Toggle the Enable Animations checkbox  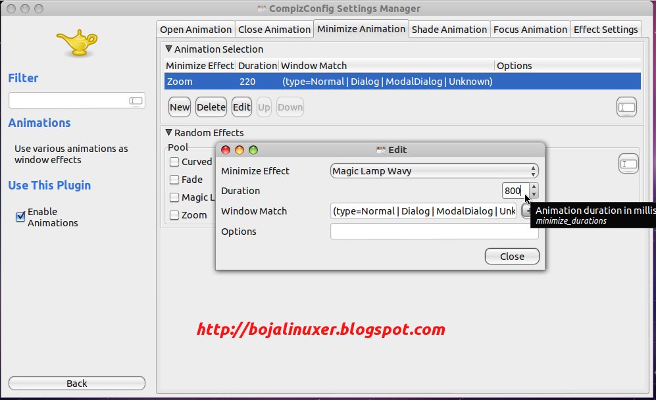pyautogui.click(x=20, y=216)
